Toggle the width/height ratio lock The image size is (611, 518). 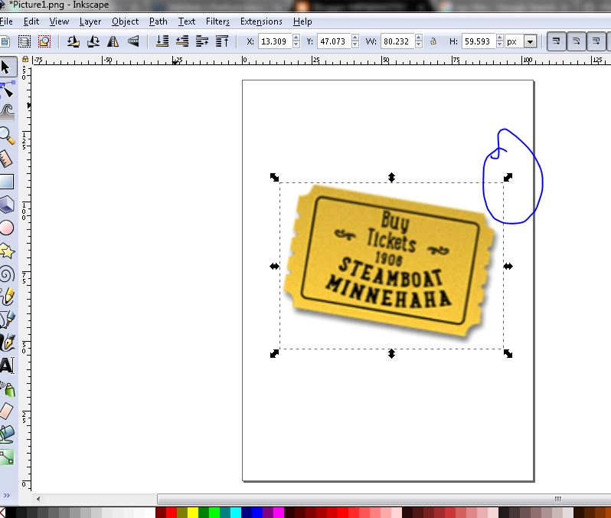(x=433, y=41)
